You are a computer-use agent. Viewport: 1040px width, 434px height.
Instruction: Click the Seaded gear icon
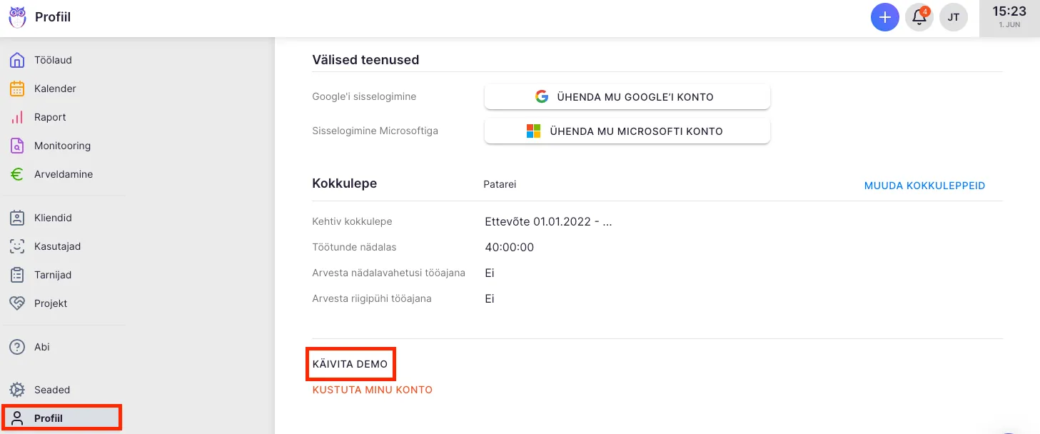point(17,390)
